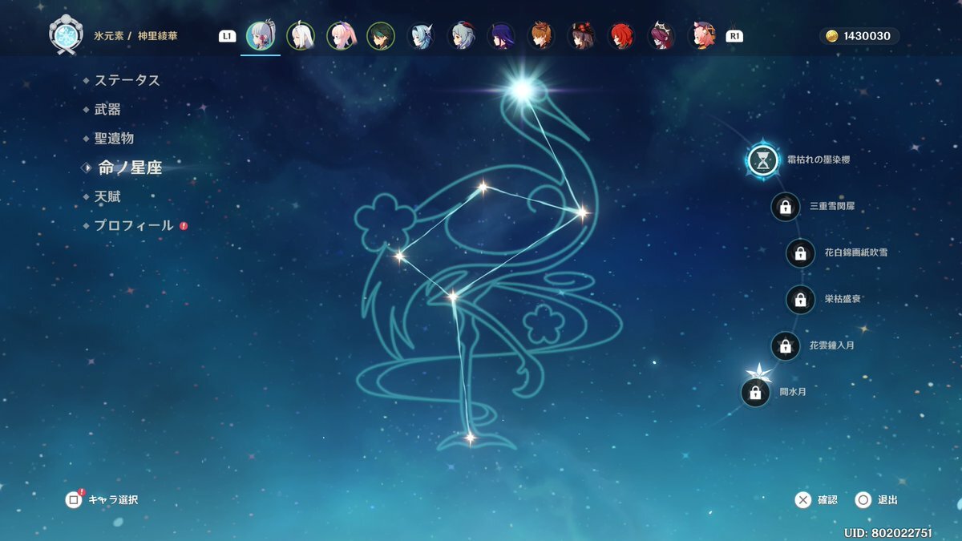Open locked constellation icon for 間水月

tap(755, 393)
